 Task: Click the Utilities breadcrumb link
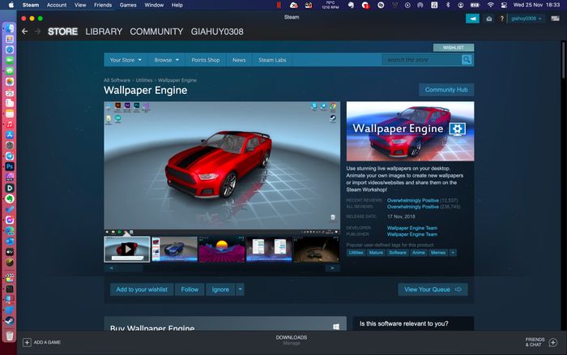pyautogui.click(x=144, y=80)
